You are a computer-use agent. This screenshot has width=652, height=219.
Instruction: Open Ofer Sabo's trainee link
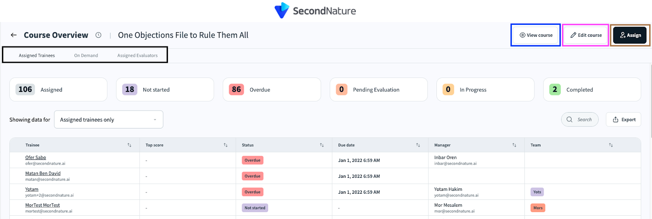pyautogui.click(x=35, y=157)
